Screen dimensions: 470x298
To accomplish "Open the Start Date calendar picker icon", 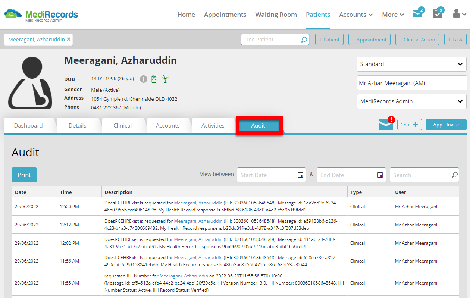I will click(300, 175).
